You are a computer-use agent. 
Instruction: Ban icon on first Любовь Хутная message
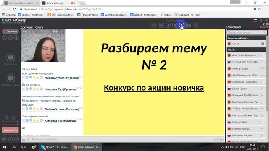[41, 78]
